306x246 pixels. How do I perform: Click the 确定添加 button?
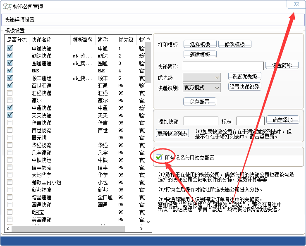[x=282, y=120]
